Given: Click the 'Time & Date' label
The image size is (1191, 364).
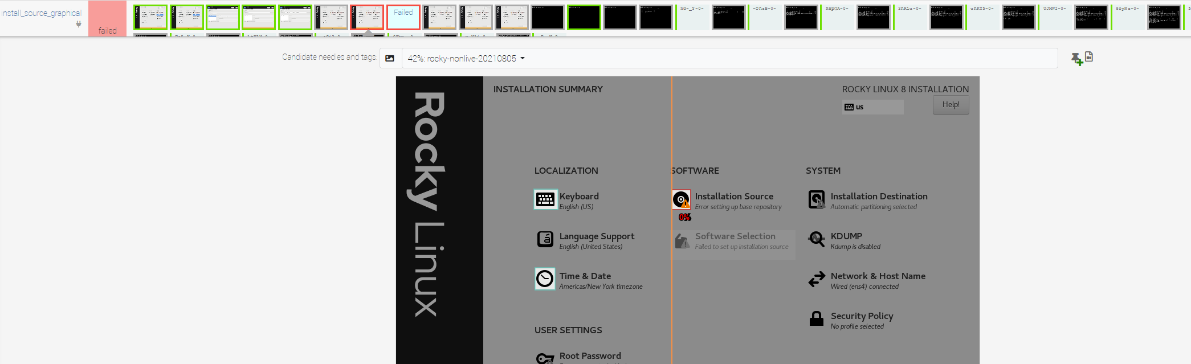Looking at the screenshot, I should click(585, 276).
